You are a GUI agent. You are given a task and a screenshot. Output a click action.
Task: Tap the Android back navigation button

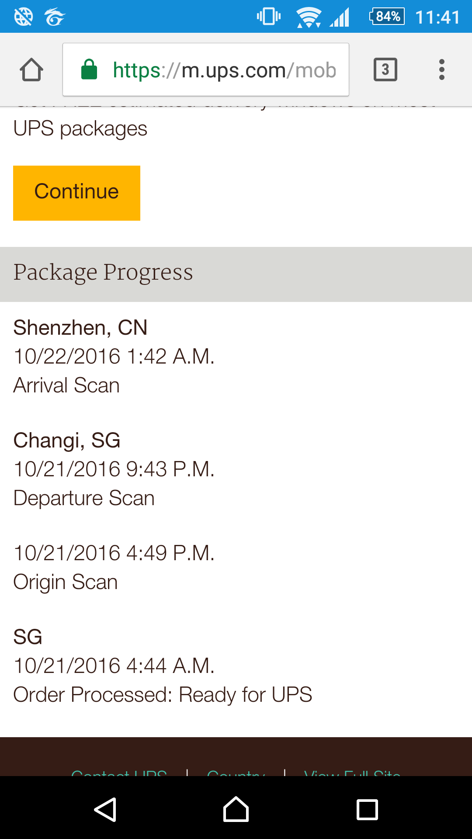(x=105, y=809)
